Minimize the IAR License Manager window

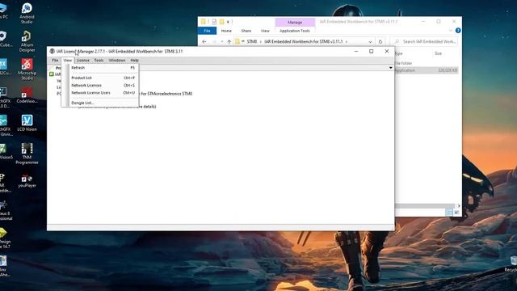[356, 51]
